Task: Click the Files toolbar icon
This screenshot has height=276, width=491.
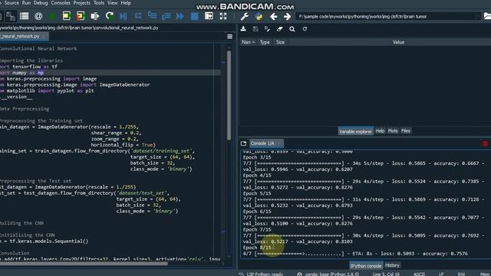Action: point(11,16)
